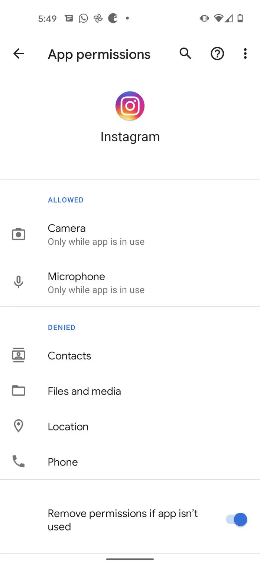Tap the ALLOWED section header
Image resolution: width=260 pixels, height=564 pixels.
click(66, 200)
